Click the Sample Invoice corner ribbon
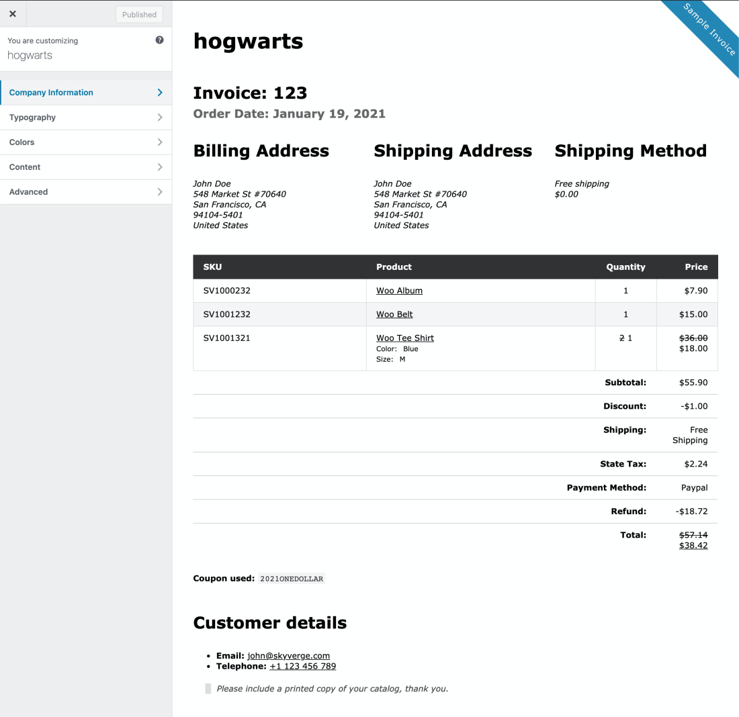This screenshot has height=717, width=739. click(x=704, y=34)
